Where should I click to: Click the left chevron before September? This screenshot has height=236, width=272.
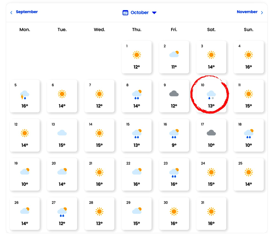coord(11,13)
